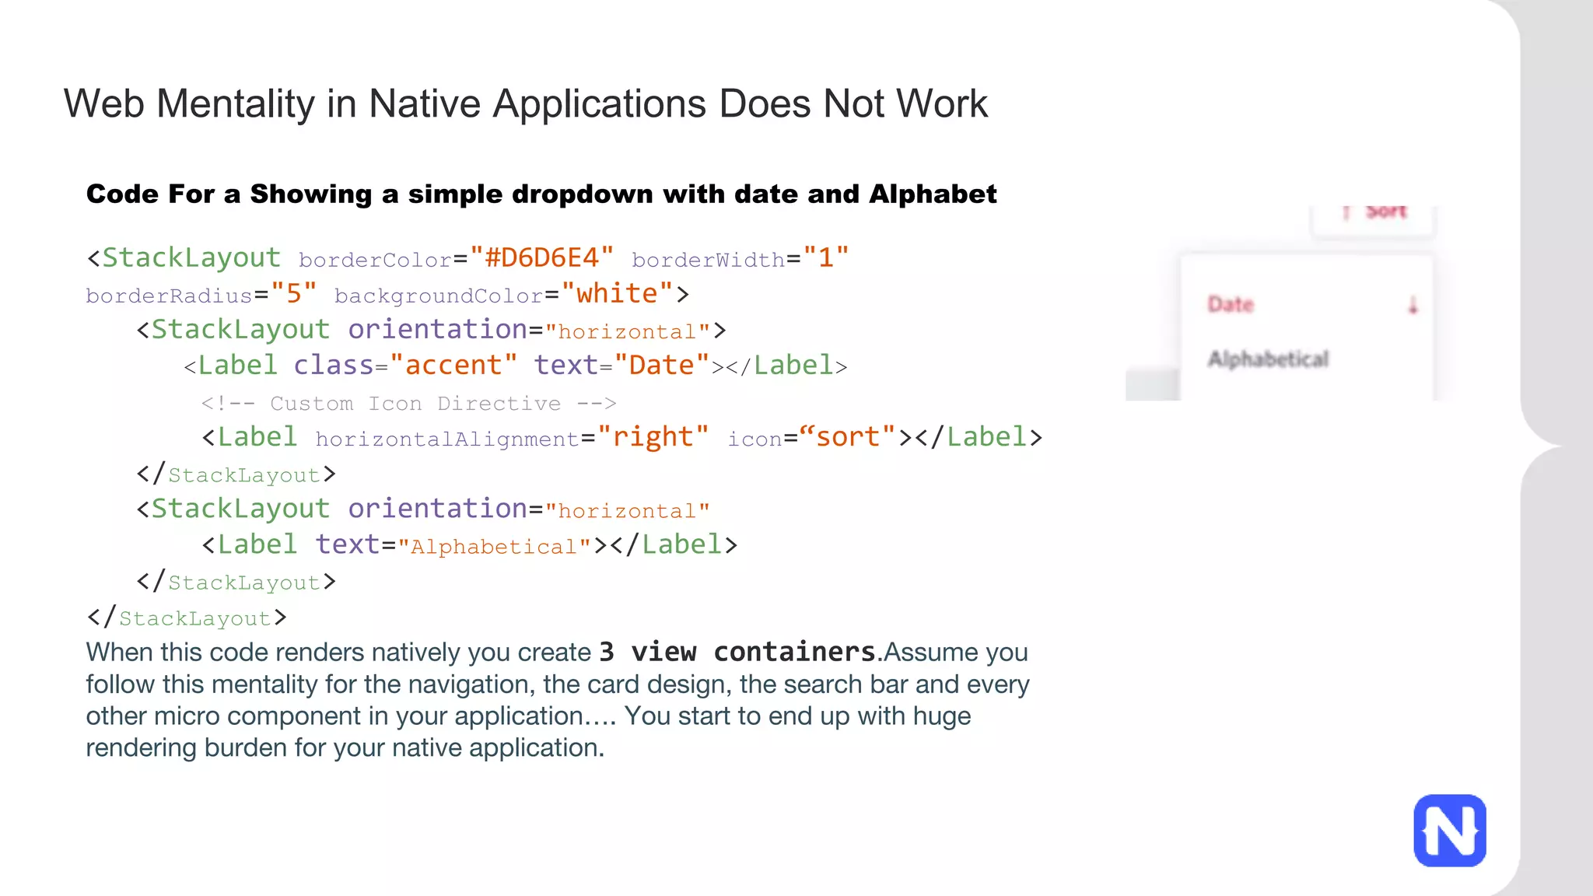Click the down arrow icon beside Date
The width and height of the screenshot is (1593, 896).
(1413, 305)
